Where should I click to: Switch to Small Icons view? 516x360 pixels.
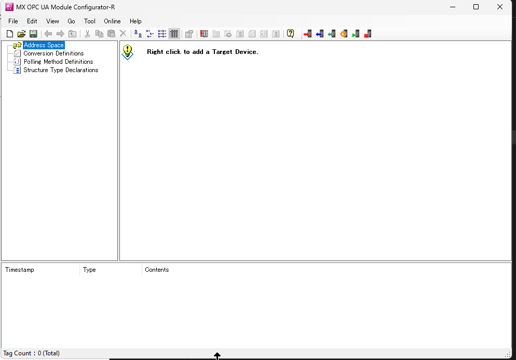pos(150,34)
